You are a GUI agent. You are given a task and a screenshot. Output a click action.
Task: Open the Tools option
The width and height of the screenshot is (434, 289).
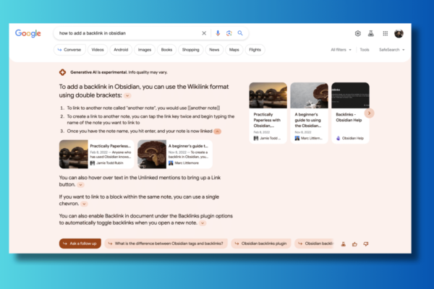[365, 50]
